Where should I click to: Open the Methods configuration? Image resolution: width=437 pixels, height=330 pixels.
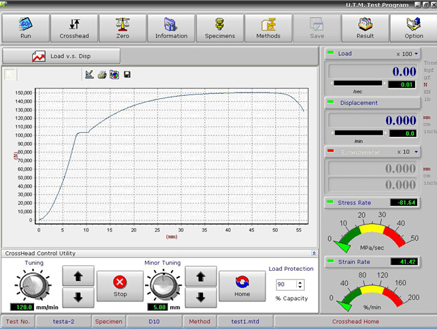[x=268, y=27]
